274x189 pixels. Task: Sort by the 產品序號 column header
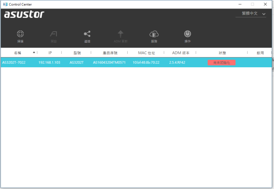coord(110,53)
